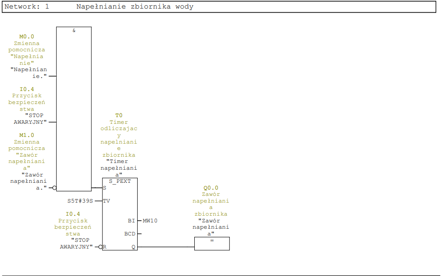
Task: Click the ampersand symbol in AND block
Action: (74, 31)
